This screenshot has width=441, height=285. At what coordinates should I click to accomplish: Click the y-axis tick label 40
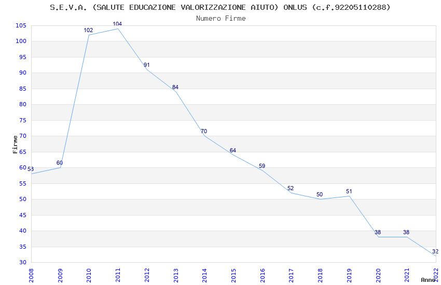tap(23, 231)
